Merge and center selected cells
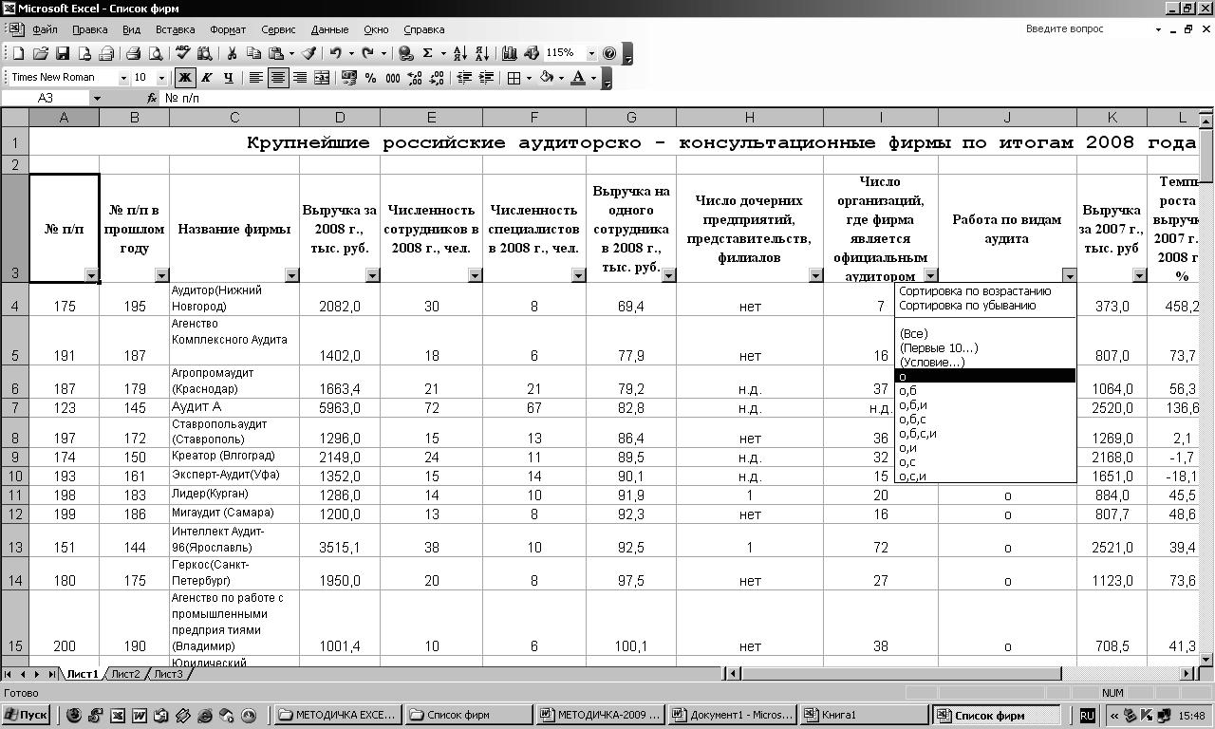This screenshot has width=1215, height=729. tap(322, 78)
